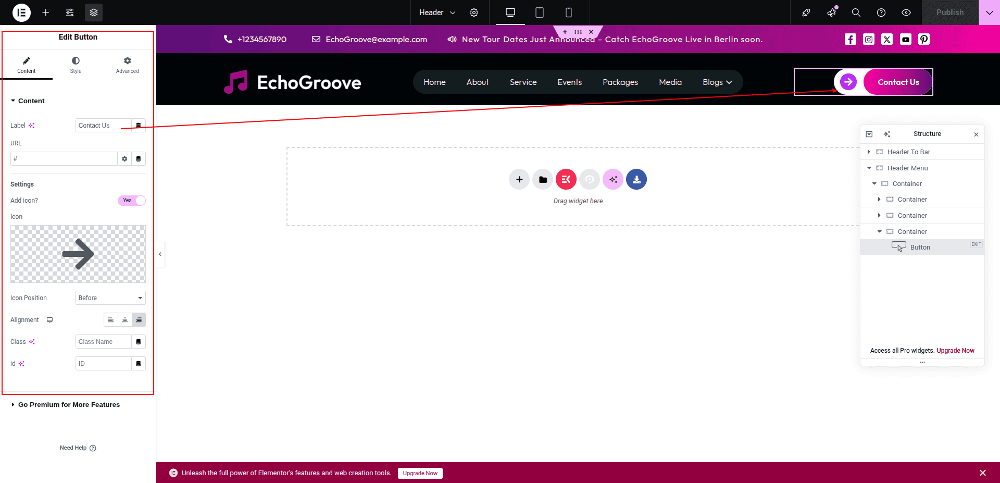Open the folder template library icon
The image size is (1000, 483).
click(543, 180)
